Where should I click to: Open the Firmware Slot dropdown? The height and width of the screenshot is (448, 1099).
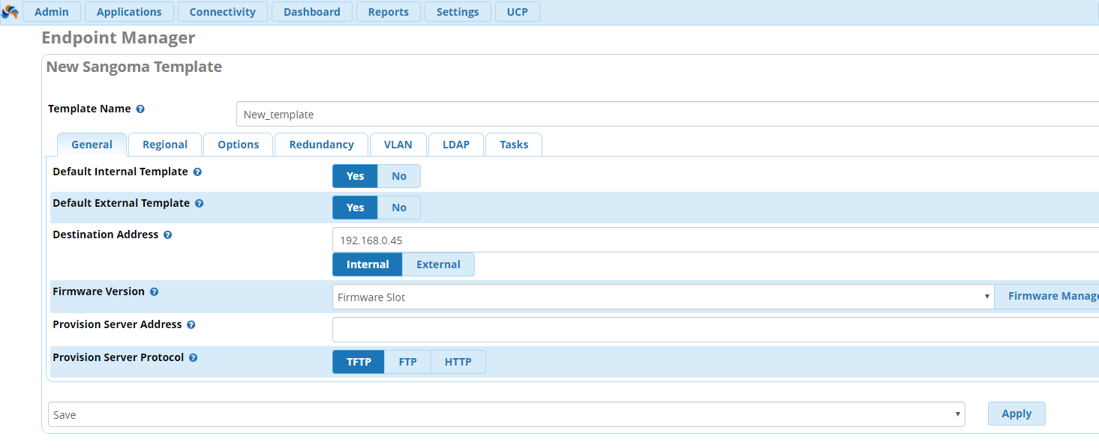(663, 297)
